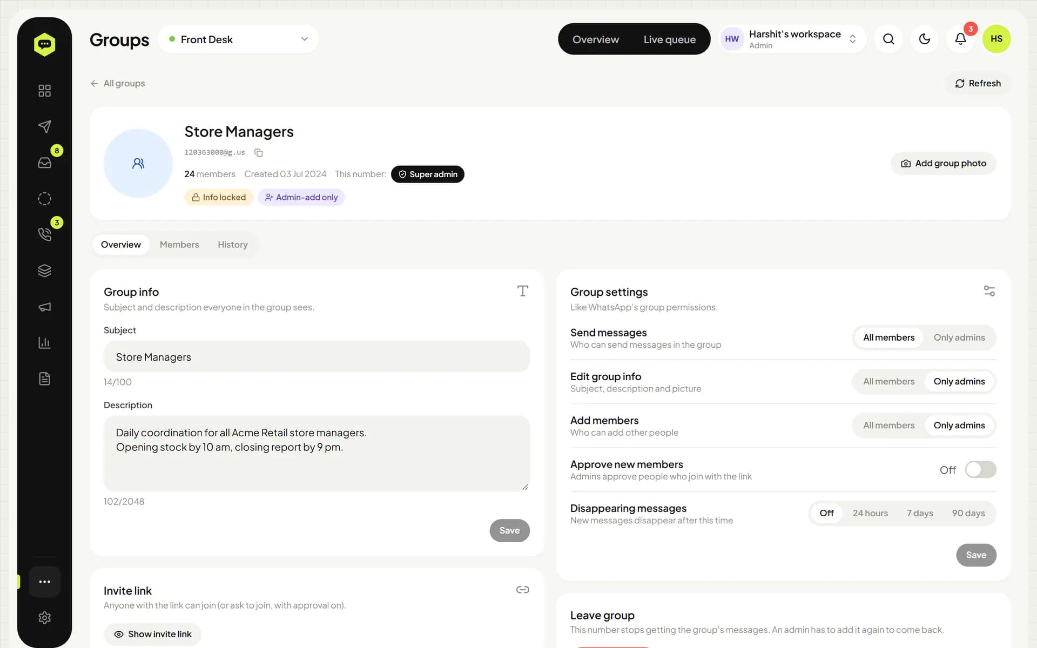1037x648 pixels.
Task: Open notifications bell with badge 3
Action: (x=960, y=39)
